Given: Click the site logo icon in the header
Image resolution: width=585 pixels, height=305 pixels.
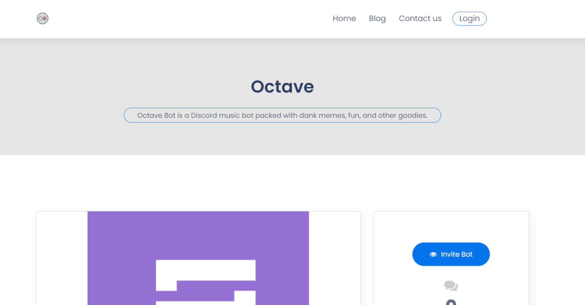Looking at the screenshot, I should [x=42, y=18].
